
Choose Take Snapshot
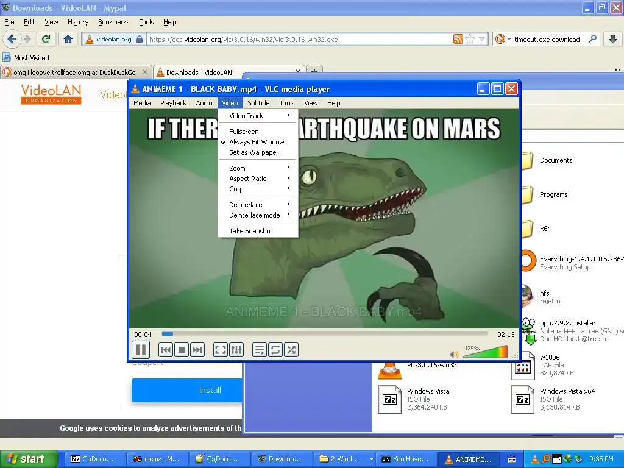[258, 231]
